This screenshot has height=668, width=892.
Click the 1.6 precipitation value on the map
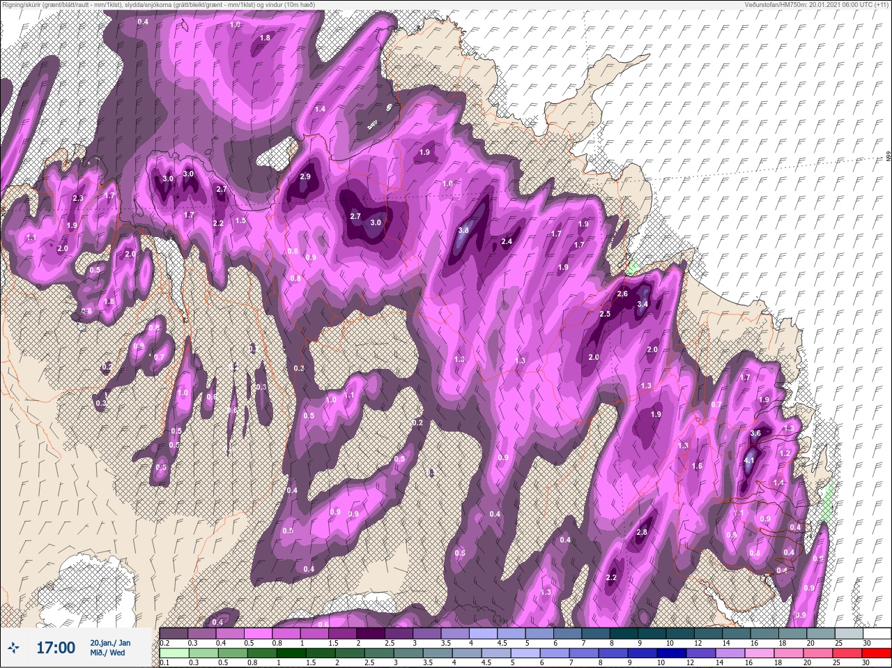(x=697, y=466)
